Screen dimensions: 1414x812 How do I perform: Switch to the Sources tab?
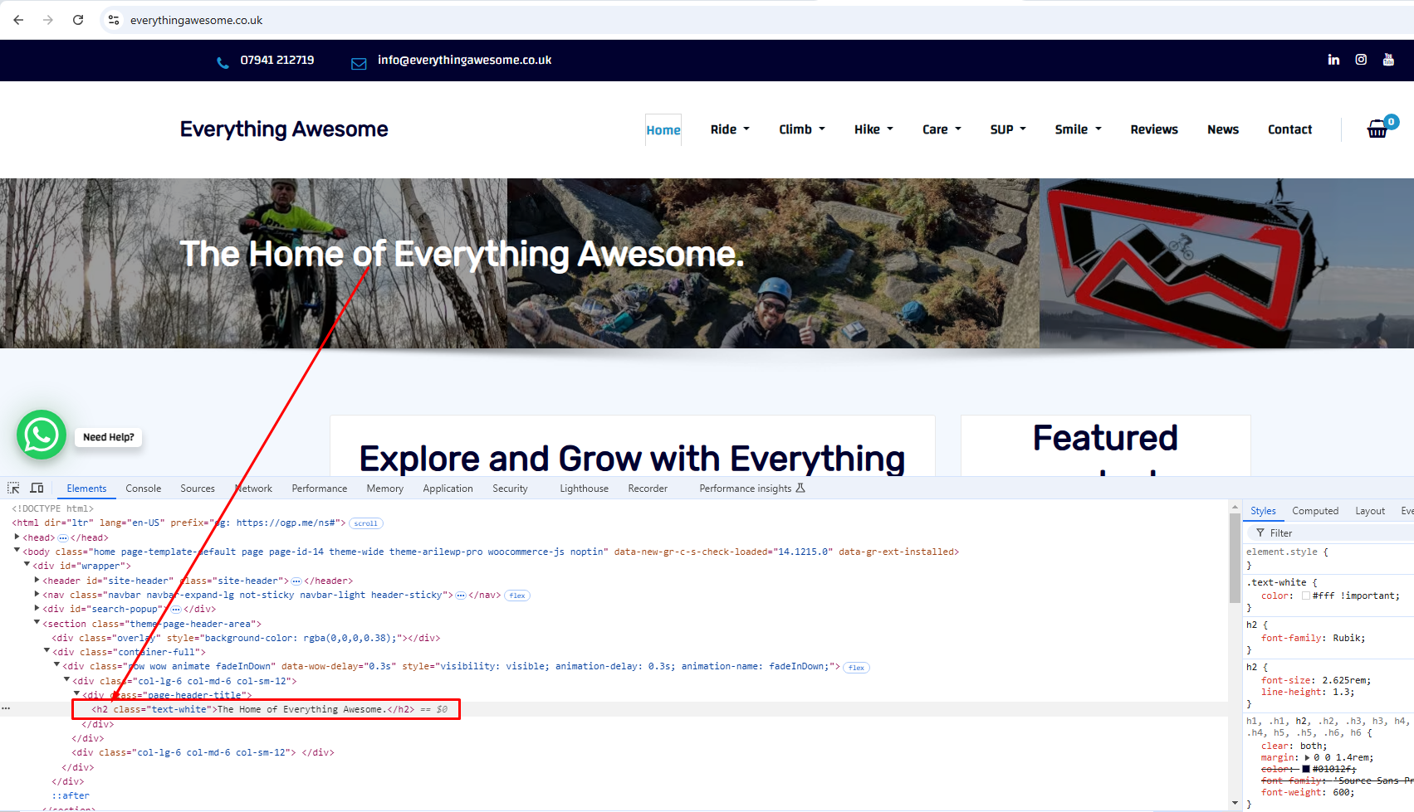tap(198, 489)
